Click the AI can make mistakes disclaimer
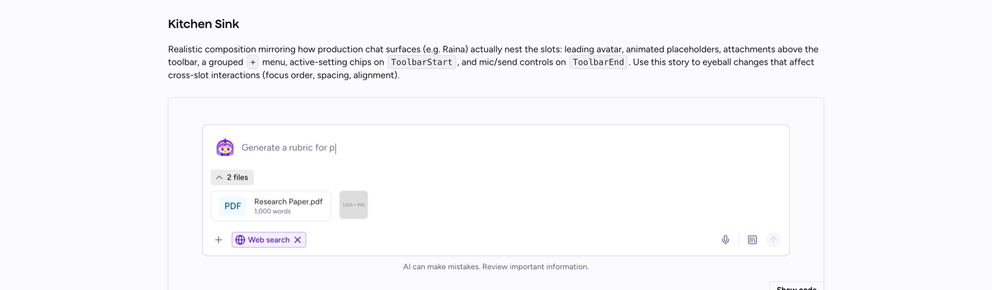This screenshot has height=290, width=992. point(496,266)
